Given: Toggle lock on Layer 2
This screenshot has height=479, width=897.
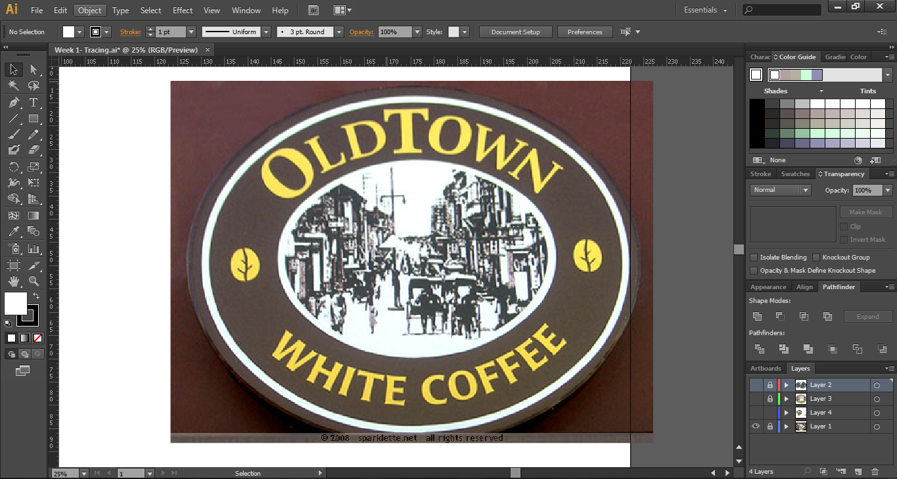Looking at the screenshot, I should pyautogui.click(x=770, y=385).
